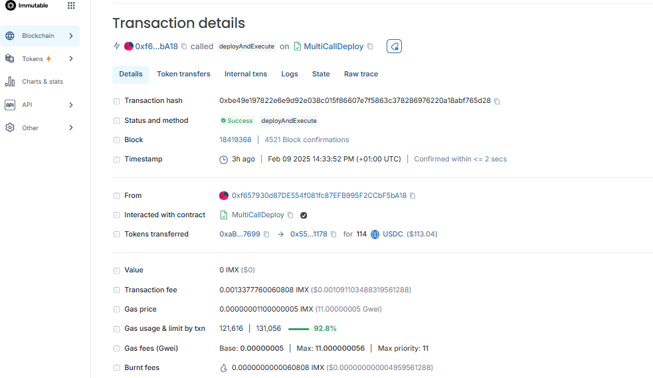Click the verified checkmark badge next to MultiCallDeploy
Image resolution: width=653 pixels, height=378 pixels.
click(304, 215)
